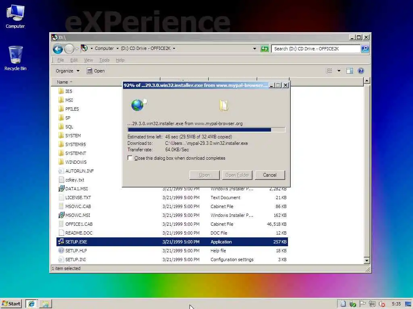Click the MSOWC.MSI installer icon

tap(61, 215)
